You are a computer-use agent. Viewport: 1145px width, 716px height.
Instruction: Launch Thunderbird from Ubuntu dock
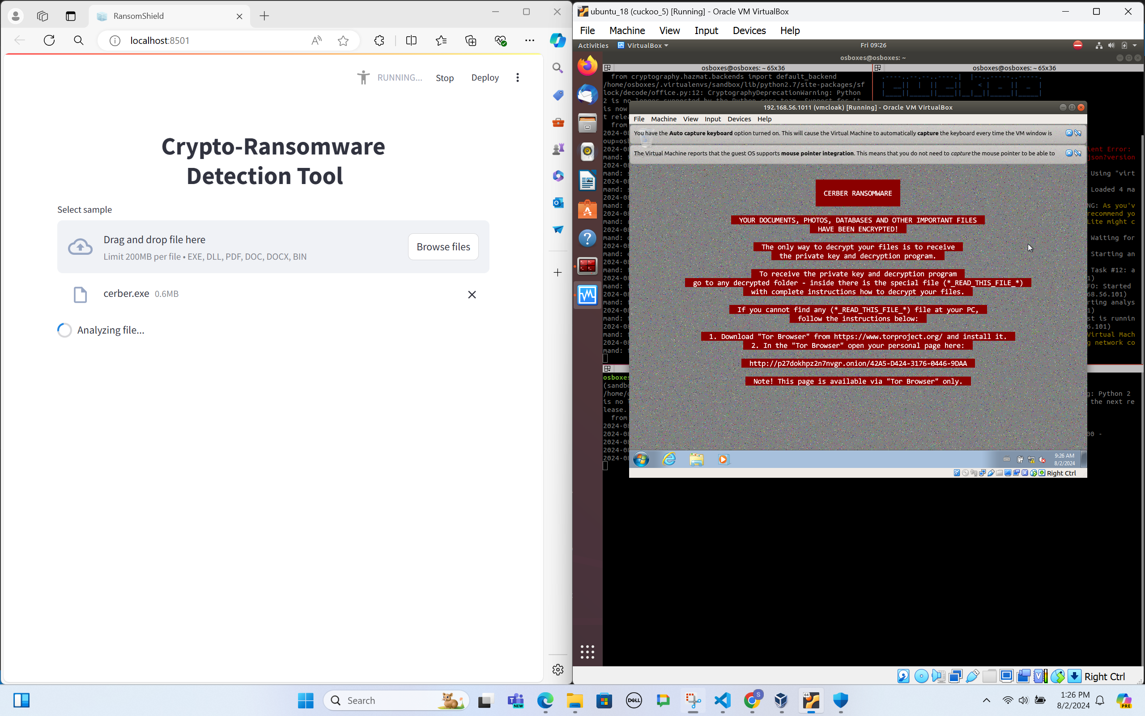point(587,94)
